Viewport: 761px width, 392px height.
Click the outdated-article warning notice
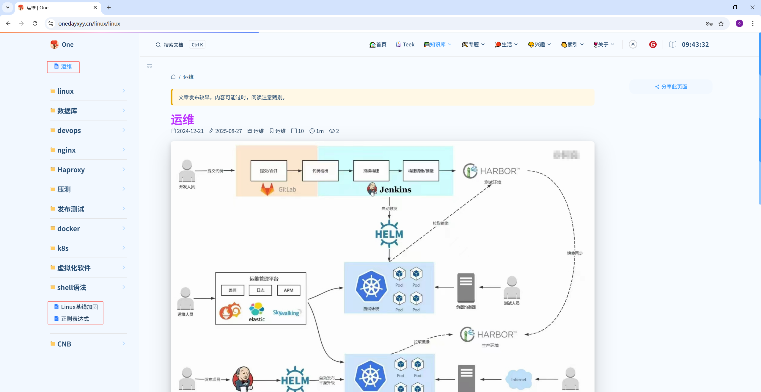point(382,97)
